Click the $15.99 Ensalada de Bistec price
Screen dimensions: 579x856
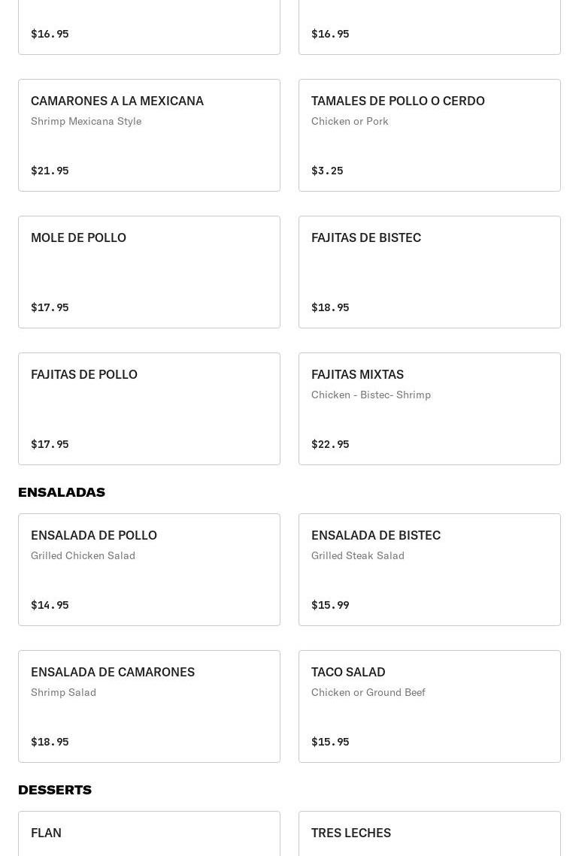[330, 605]
